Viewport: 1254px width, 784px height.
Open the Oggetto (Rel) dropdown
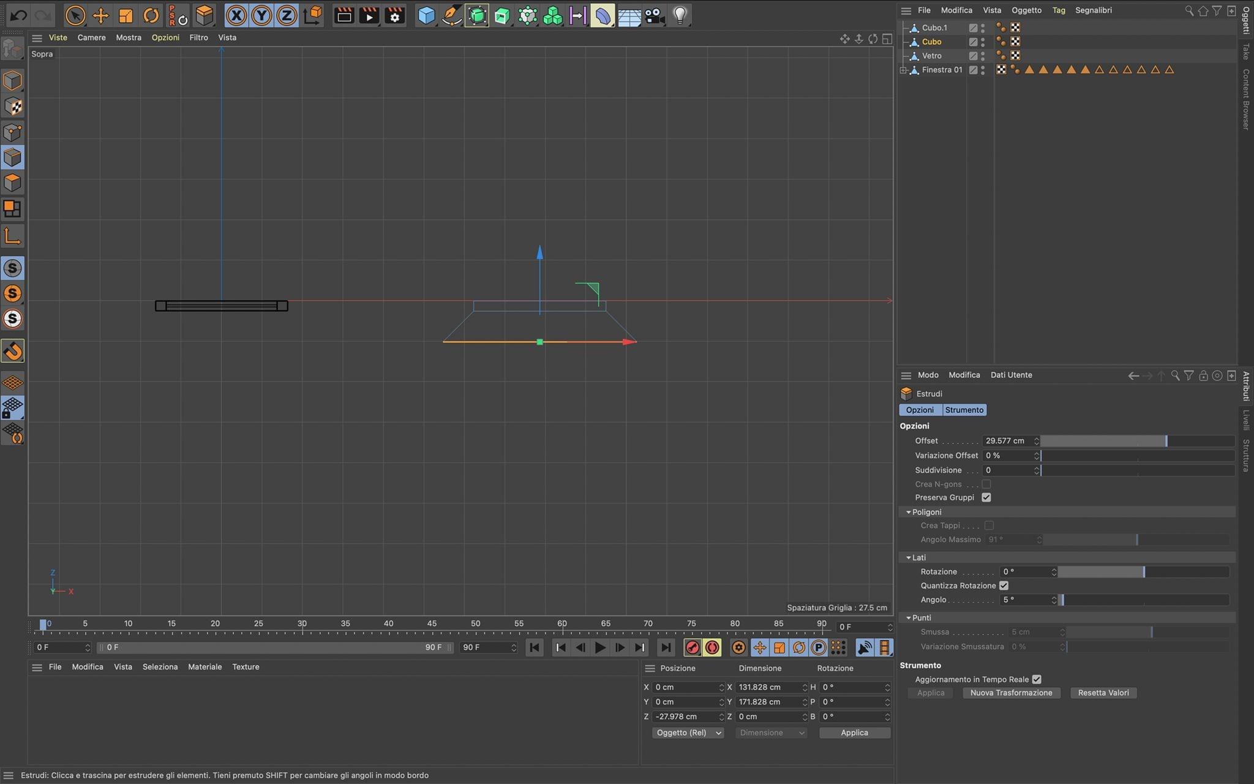click(687, 733)
